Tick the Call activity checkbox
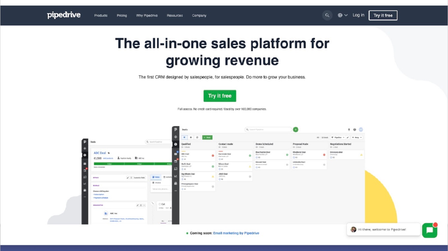The width and height of the screenshot is (448, 251). coord(160,204)
